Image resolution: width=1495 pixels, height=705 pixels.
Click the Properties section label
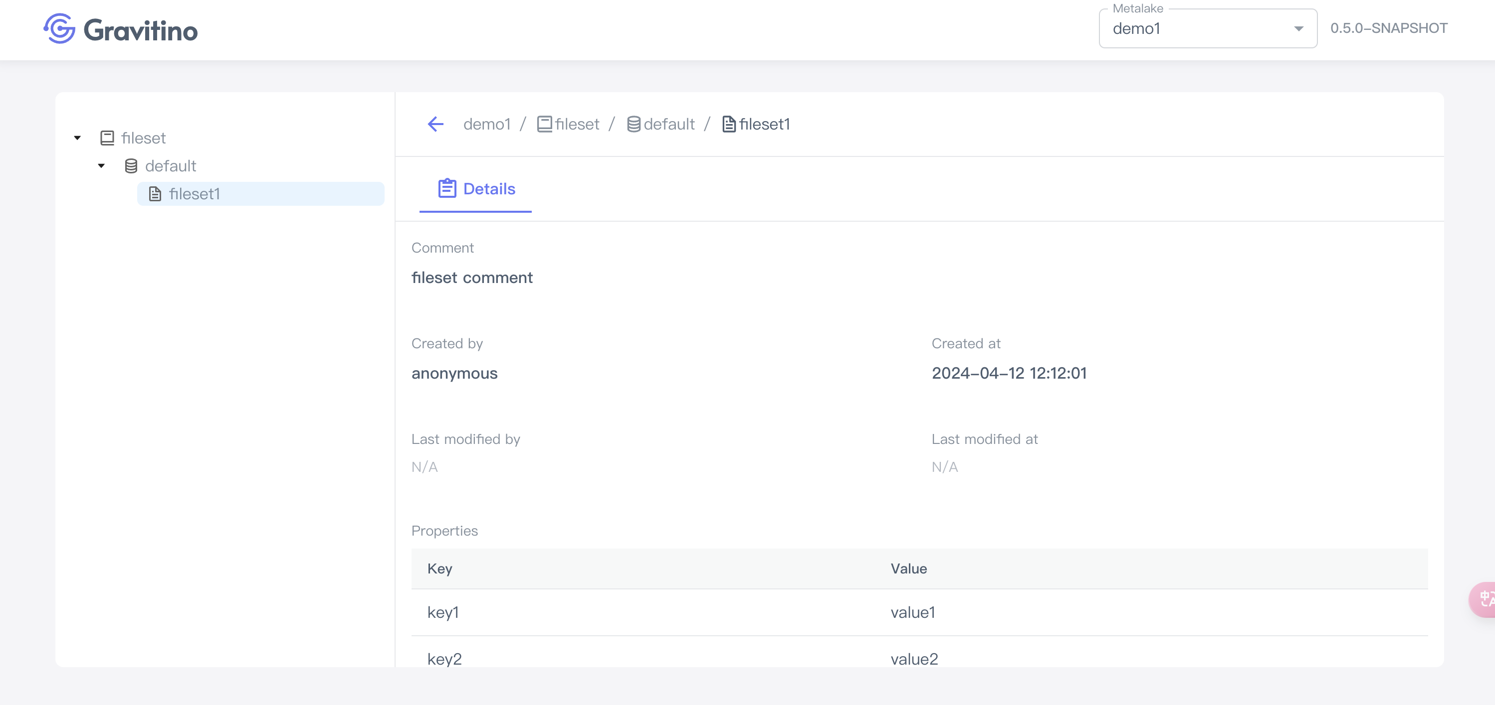444,531
